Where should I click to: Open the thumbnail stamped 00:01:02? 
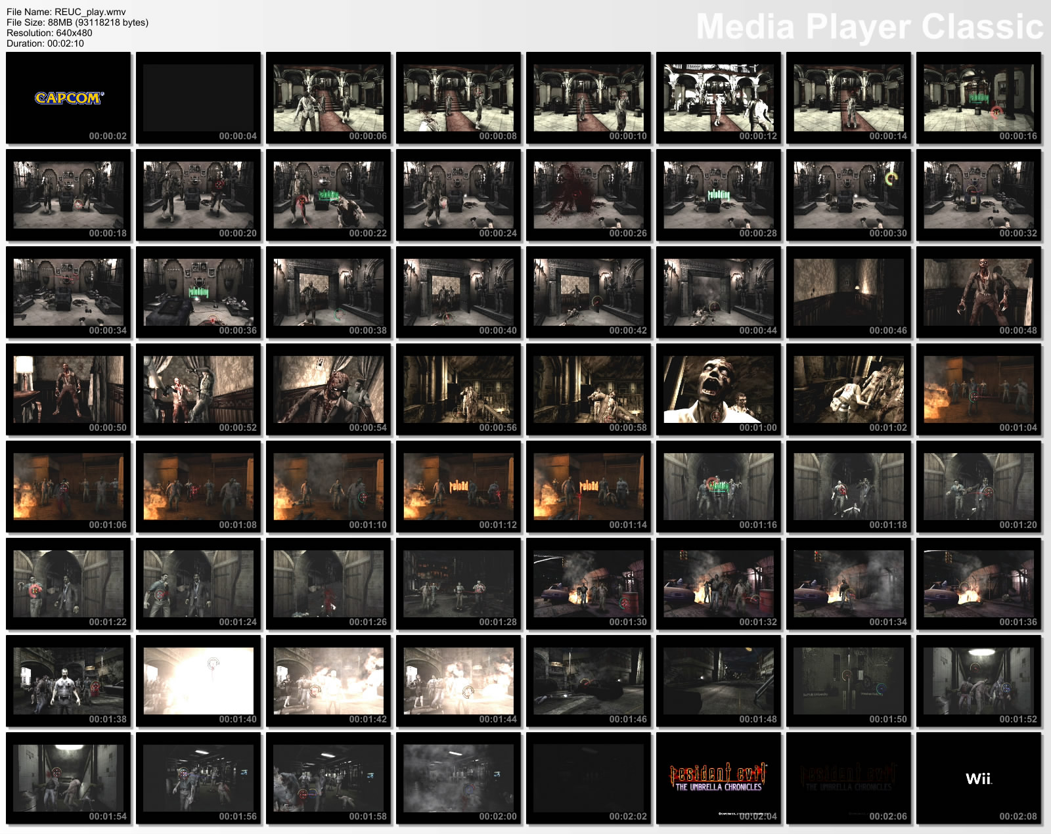[849, 389]
